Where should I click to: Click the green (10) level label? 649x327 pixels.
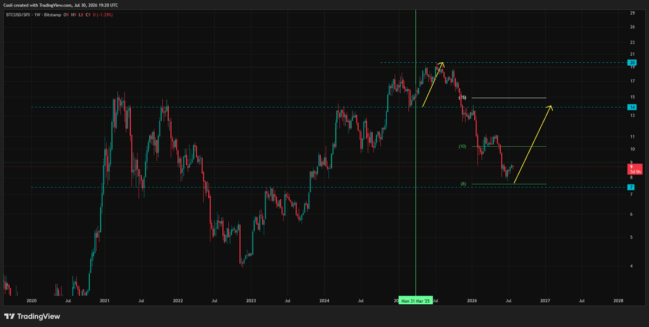[462, 146]
